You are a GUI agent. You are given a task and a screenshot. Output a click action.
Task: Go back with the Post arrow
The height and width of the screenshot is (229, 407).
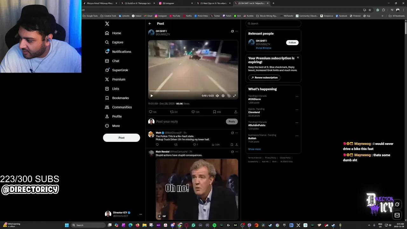tap(150, 24)
